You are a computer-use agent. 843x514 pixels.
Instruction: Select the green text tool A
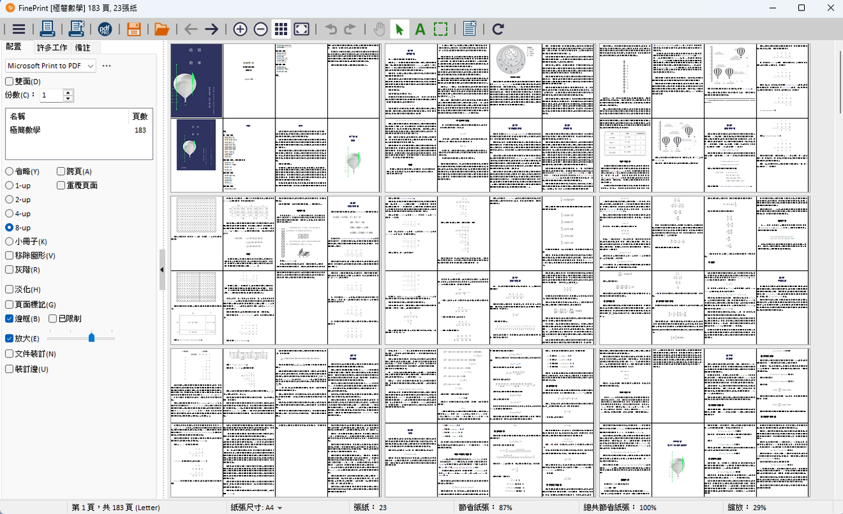[420, 29]
